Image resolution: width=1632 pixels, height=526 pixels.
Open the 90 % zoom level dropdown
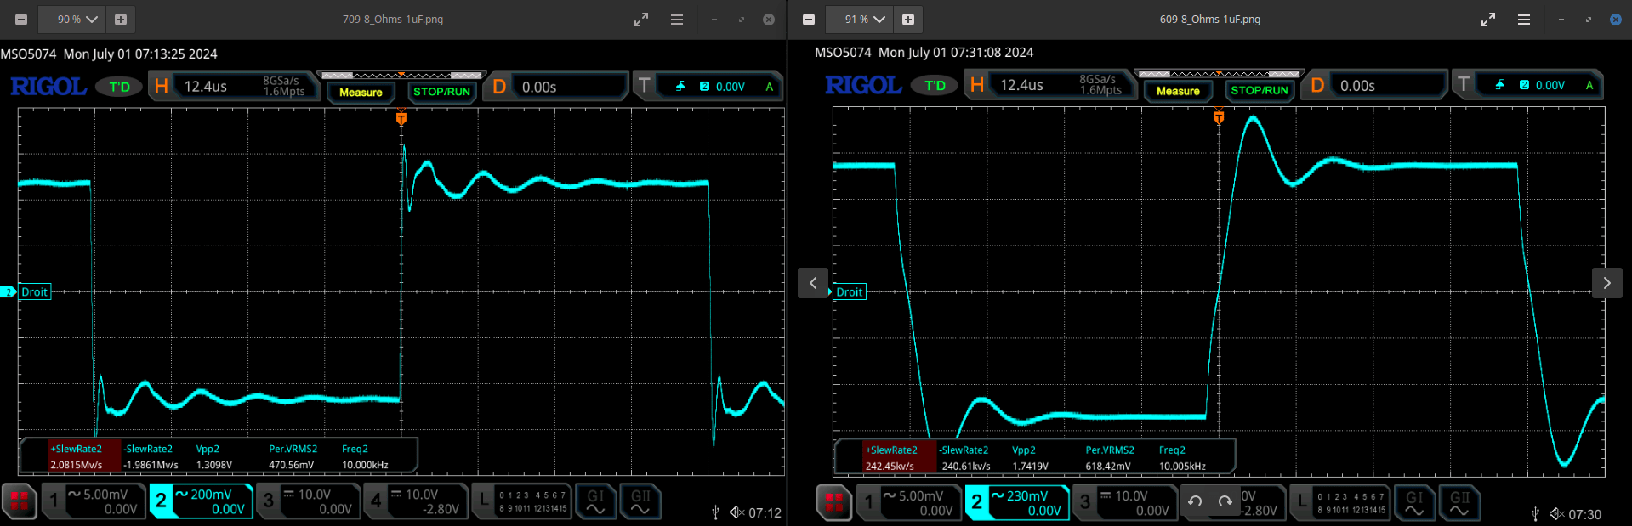77,20
